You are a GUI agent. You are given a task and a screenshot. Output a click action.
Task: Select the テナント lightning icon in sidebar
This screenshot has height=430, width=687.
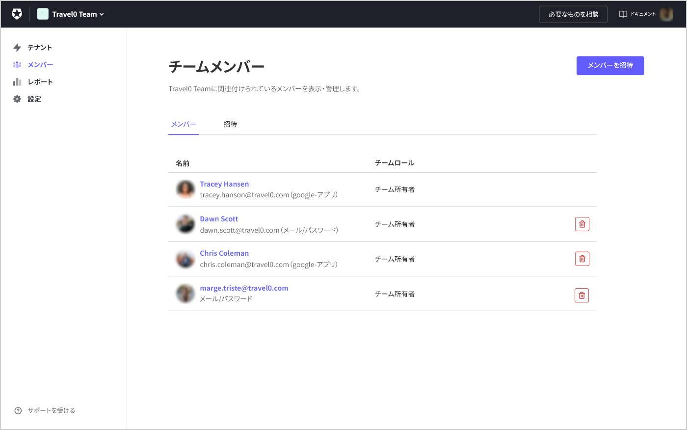(18, 47)
